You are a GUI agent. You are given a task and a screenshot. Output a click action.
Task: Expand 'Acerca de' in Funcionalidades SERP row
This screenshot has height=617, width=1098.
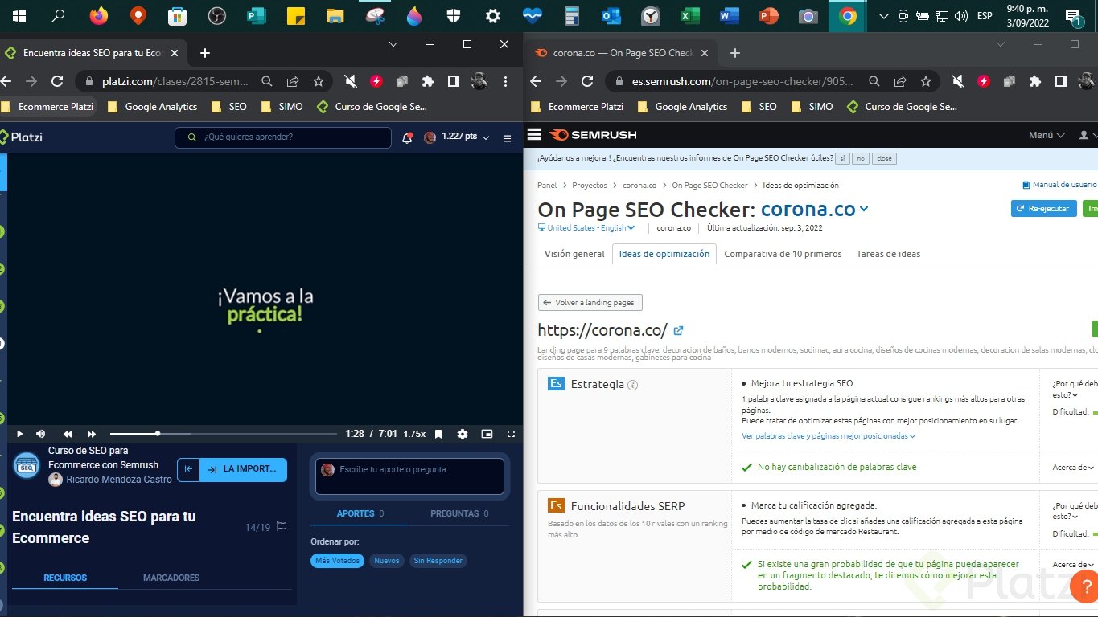coord(1073,565)
